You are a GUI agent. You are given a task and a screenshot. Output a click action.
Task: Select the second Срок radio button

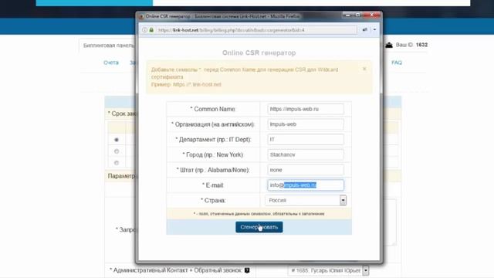(117, 151)
